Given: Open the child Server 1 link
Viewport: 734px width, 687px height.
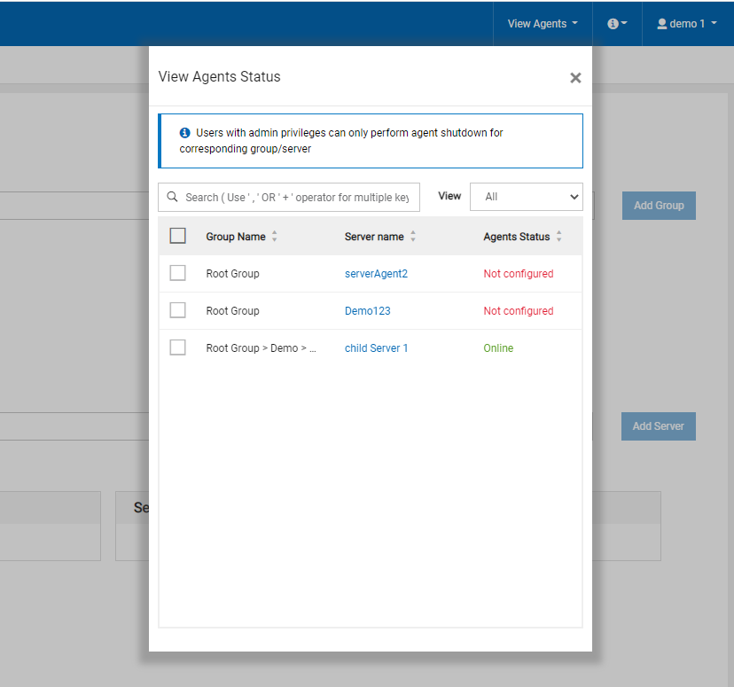Looking at the screenshot, I should [376, 348].
